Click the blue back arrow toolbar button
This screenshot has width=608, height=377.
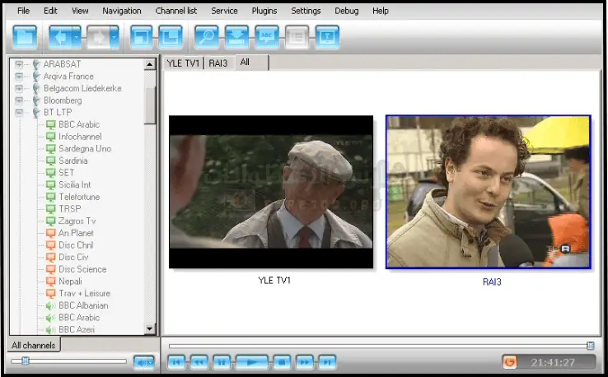(58, 38)
